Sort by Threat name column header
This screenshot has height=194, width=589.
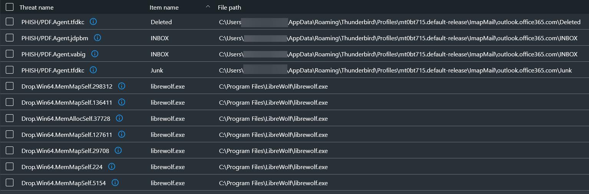(x=36, y=8)
